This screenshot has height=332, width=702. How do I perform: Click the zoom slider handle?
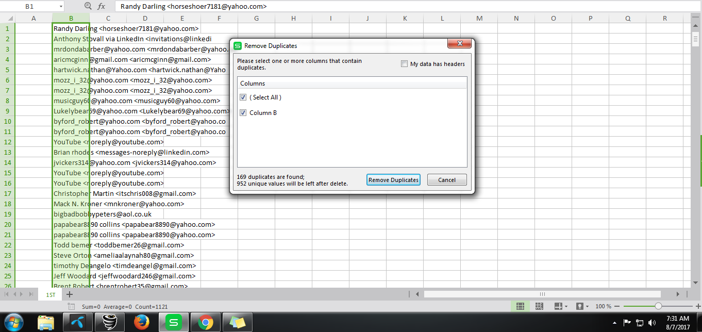pyautogui.click(x=658, y=306)
